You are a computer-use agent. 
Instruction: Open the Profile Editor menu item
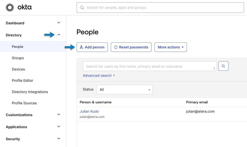coord(23,81)
